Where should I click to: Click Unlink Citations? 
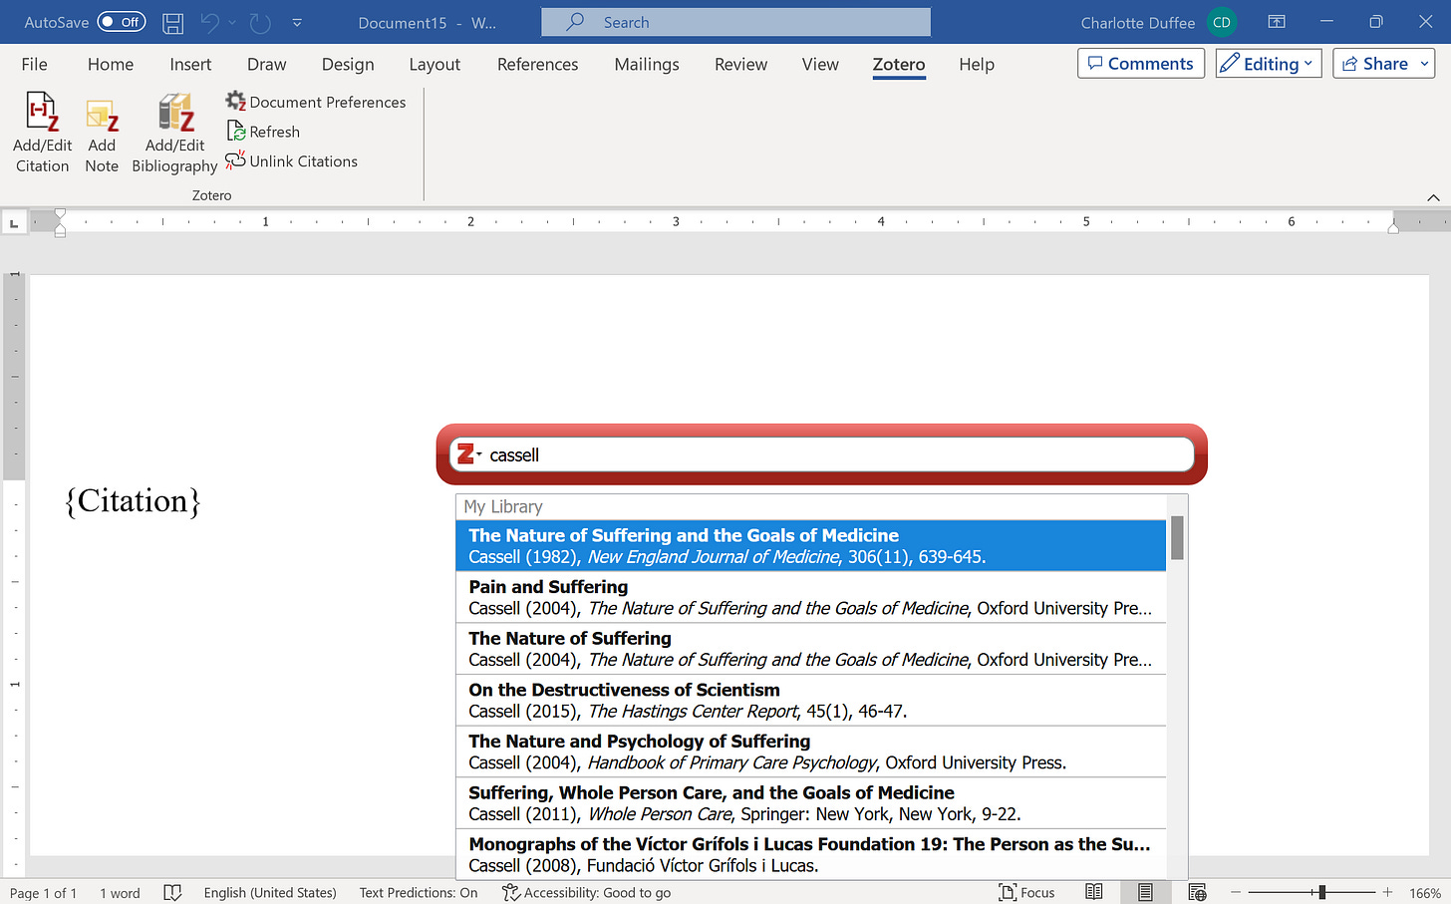click(x=292, y=160)
